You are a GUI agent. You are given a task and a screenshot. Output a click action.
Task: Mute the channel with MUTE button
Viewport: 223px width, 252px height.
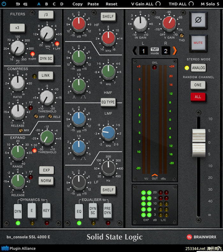coord(198,43)
